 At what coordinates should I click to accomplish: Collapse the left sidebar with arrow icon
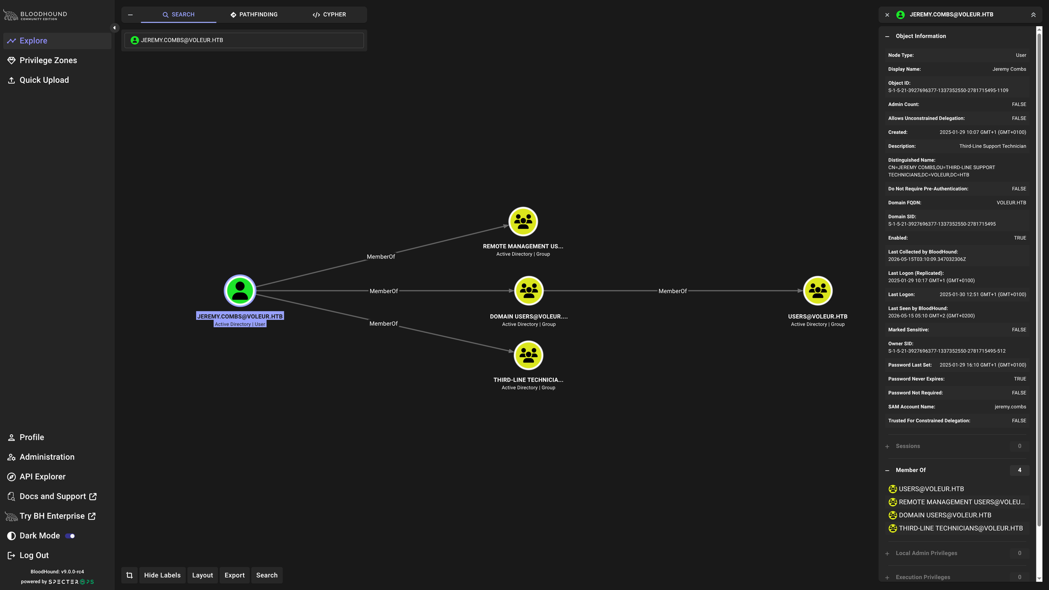point(114,28)
